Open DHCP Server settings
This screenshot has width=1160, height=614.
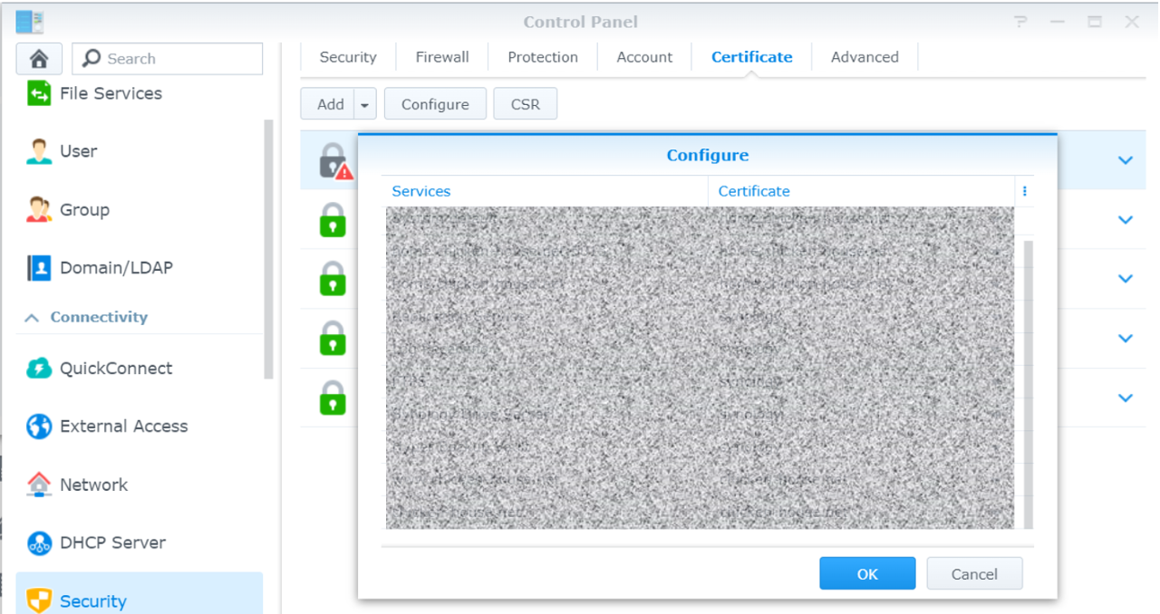tap(112, 543)
